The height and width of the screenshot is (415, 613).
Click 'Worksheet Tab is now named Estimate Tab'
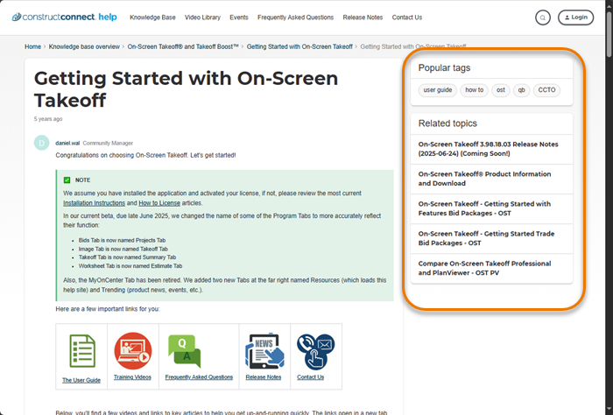coord(130,266)
